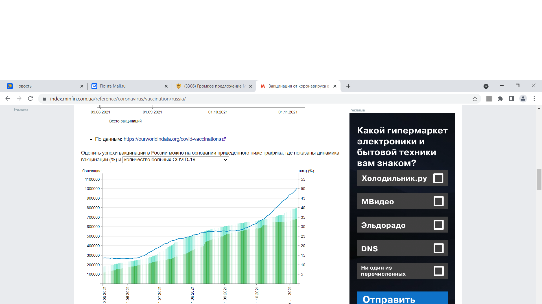Open the user profile avatar
The image size is (542, 304).
(523, 99)
